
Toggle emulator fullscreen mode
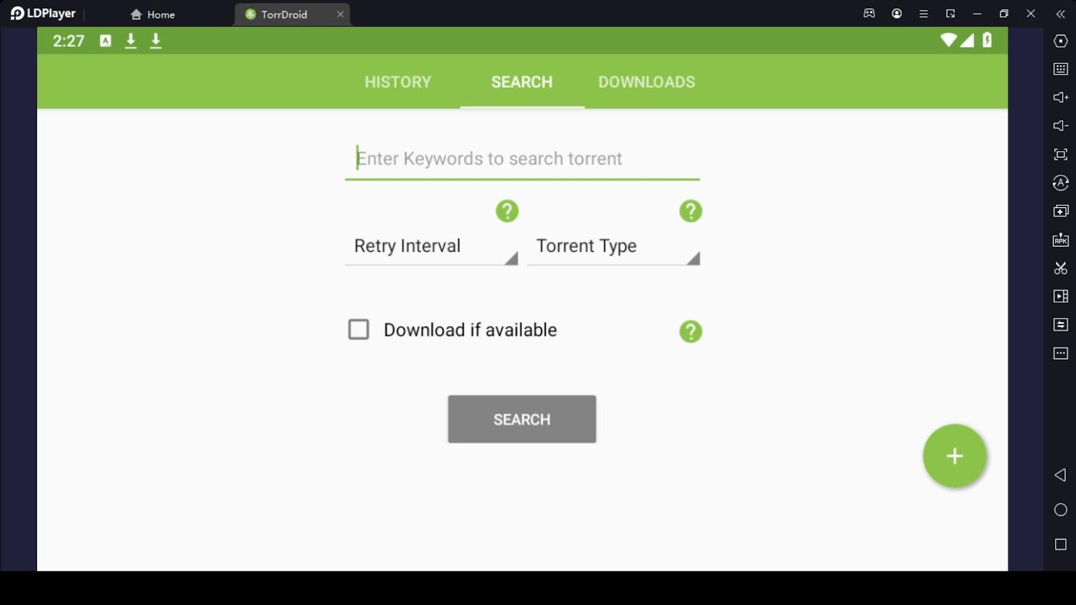click(x=1061, y=155)
